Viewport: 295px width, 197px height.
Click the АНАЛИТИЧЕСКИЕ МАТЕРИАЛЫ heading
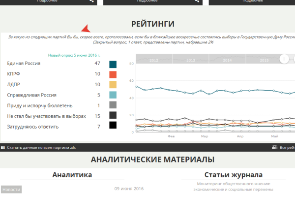152,160
